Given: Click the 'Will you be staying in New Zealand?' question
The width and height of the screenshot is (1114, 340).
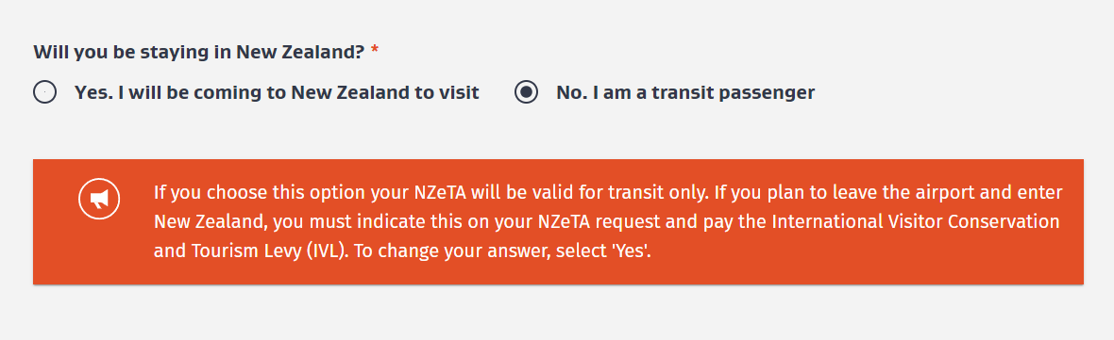Looking at the screenshot, I should coord(199,52).
